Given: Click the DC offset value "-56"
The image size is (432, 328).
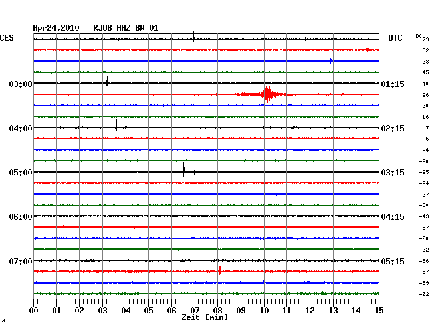Looking at the screenshot, I should click(x=424, y=261).
